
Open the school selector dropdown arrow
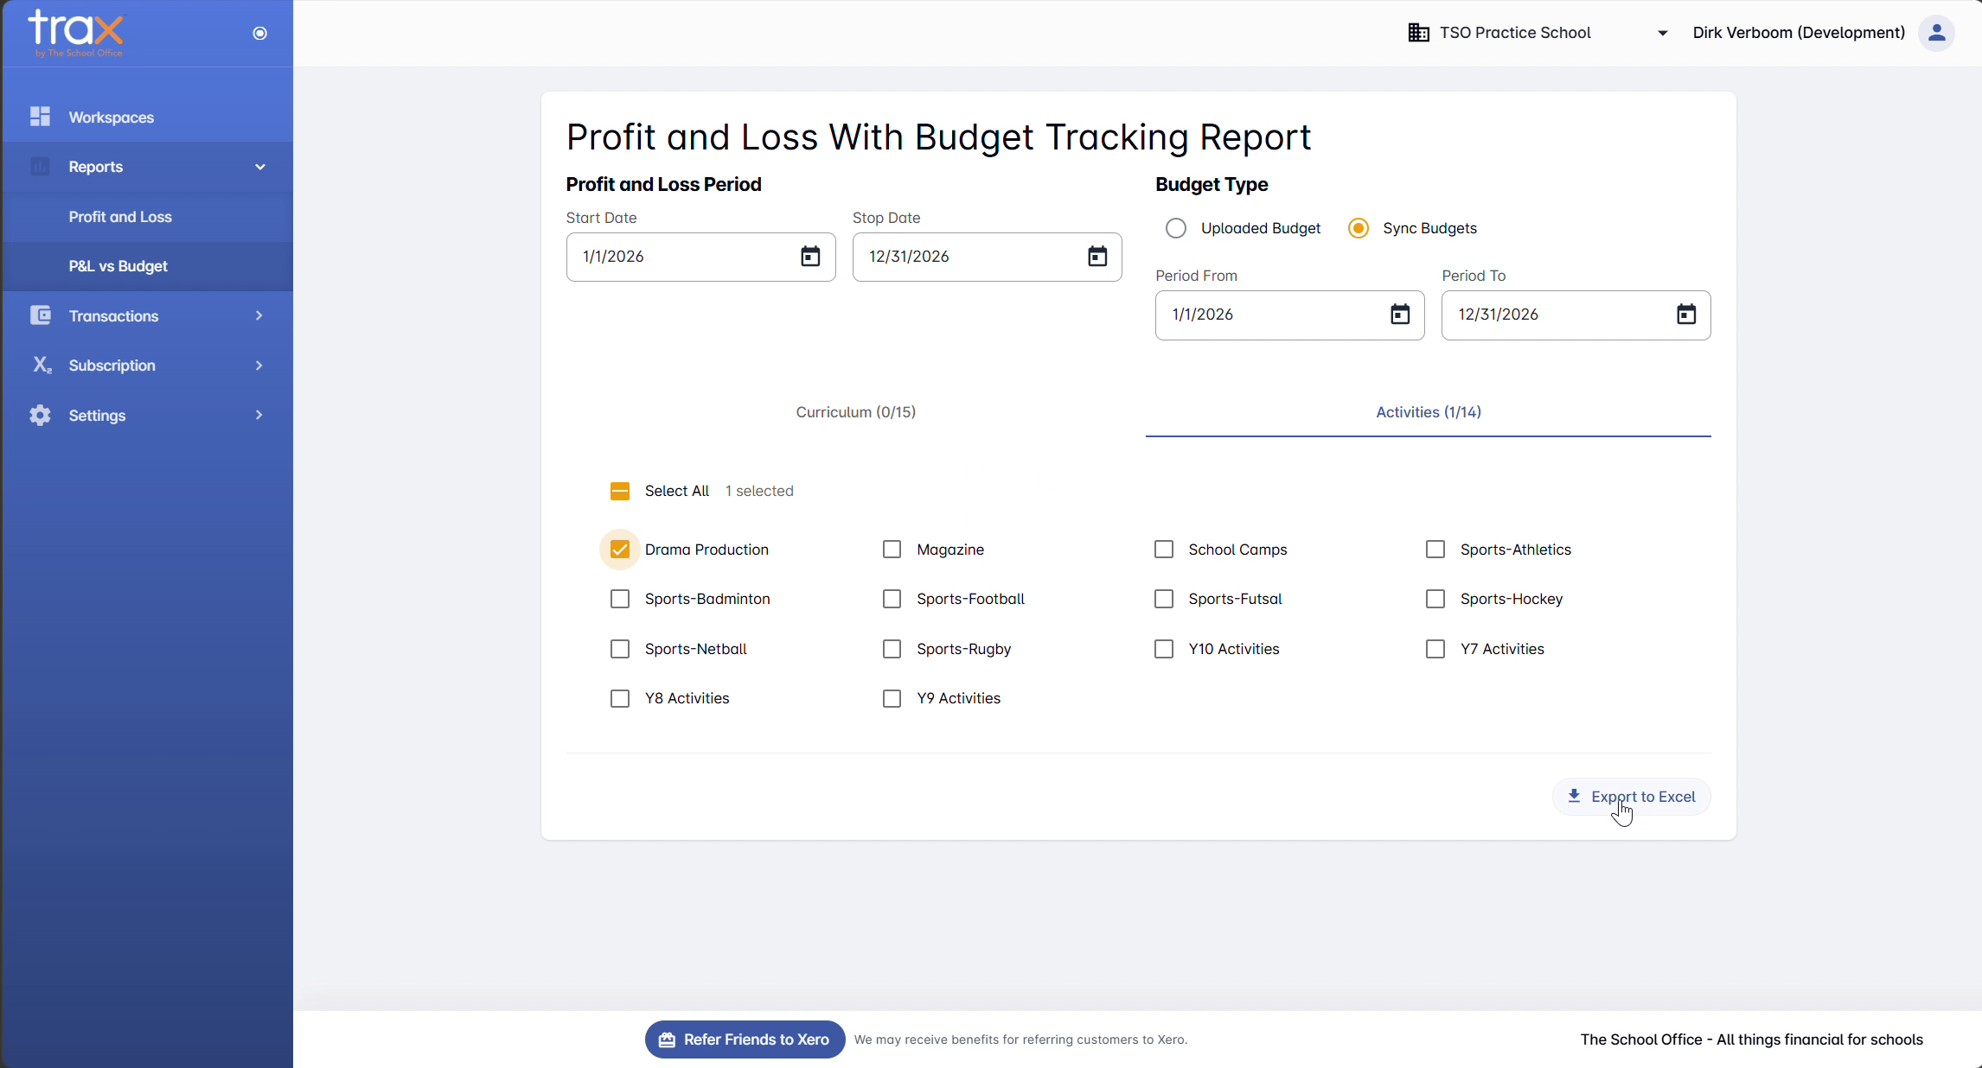1662,33
